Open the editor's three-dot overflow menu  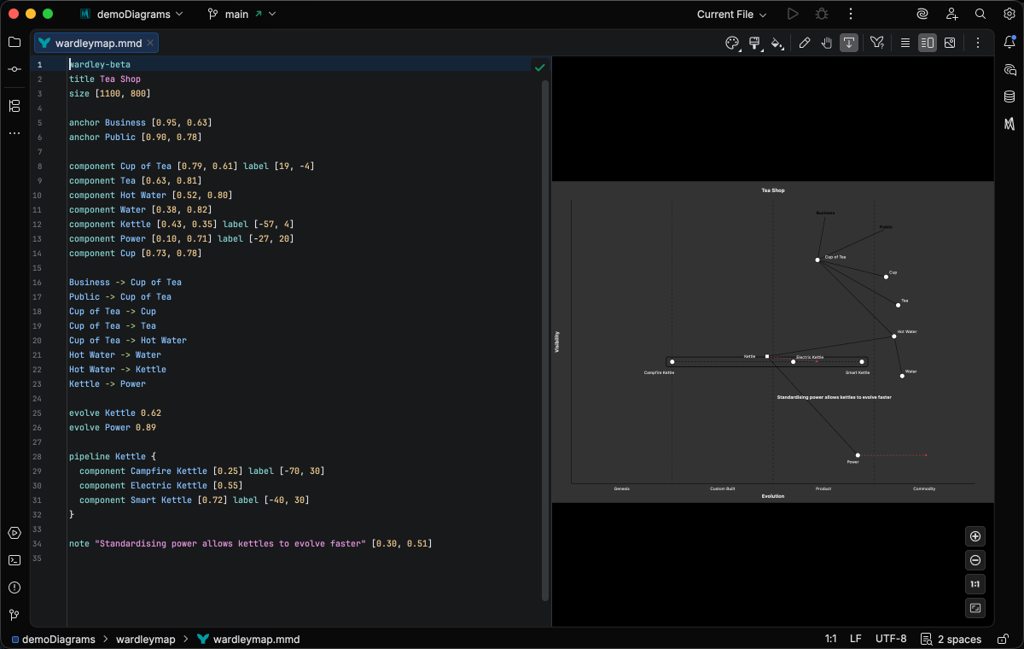click(978, 43)
